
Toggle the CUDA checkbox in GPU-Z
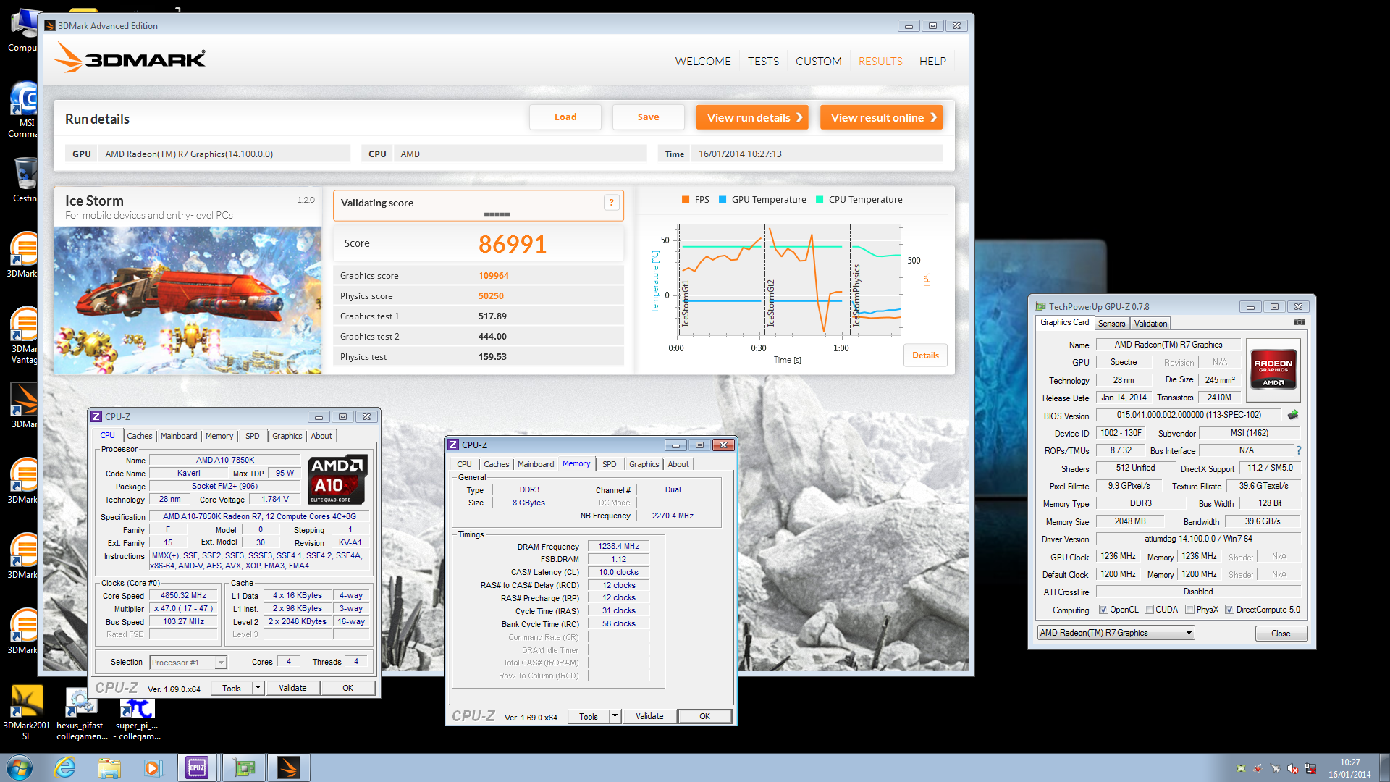(1149, 610)
